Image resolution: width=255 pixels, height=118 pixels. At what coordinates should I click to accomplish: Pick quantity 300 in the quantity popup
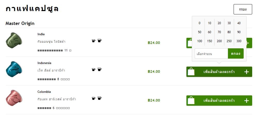239,41
